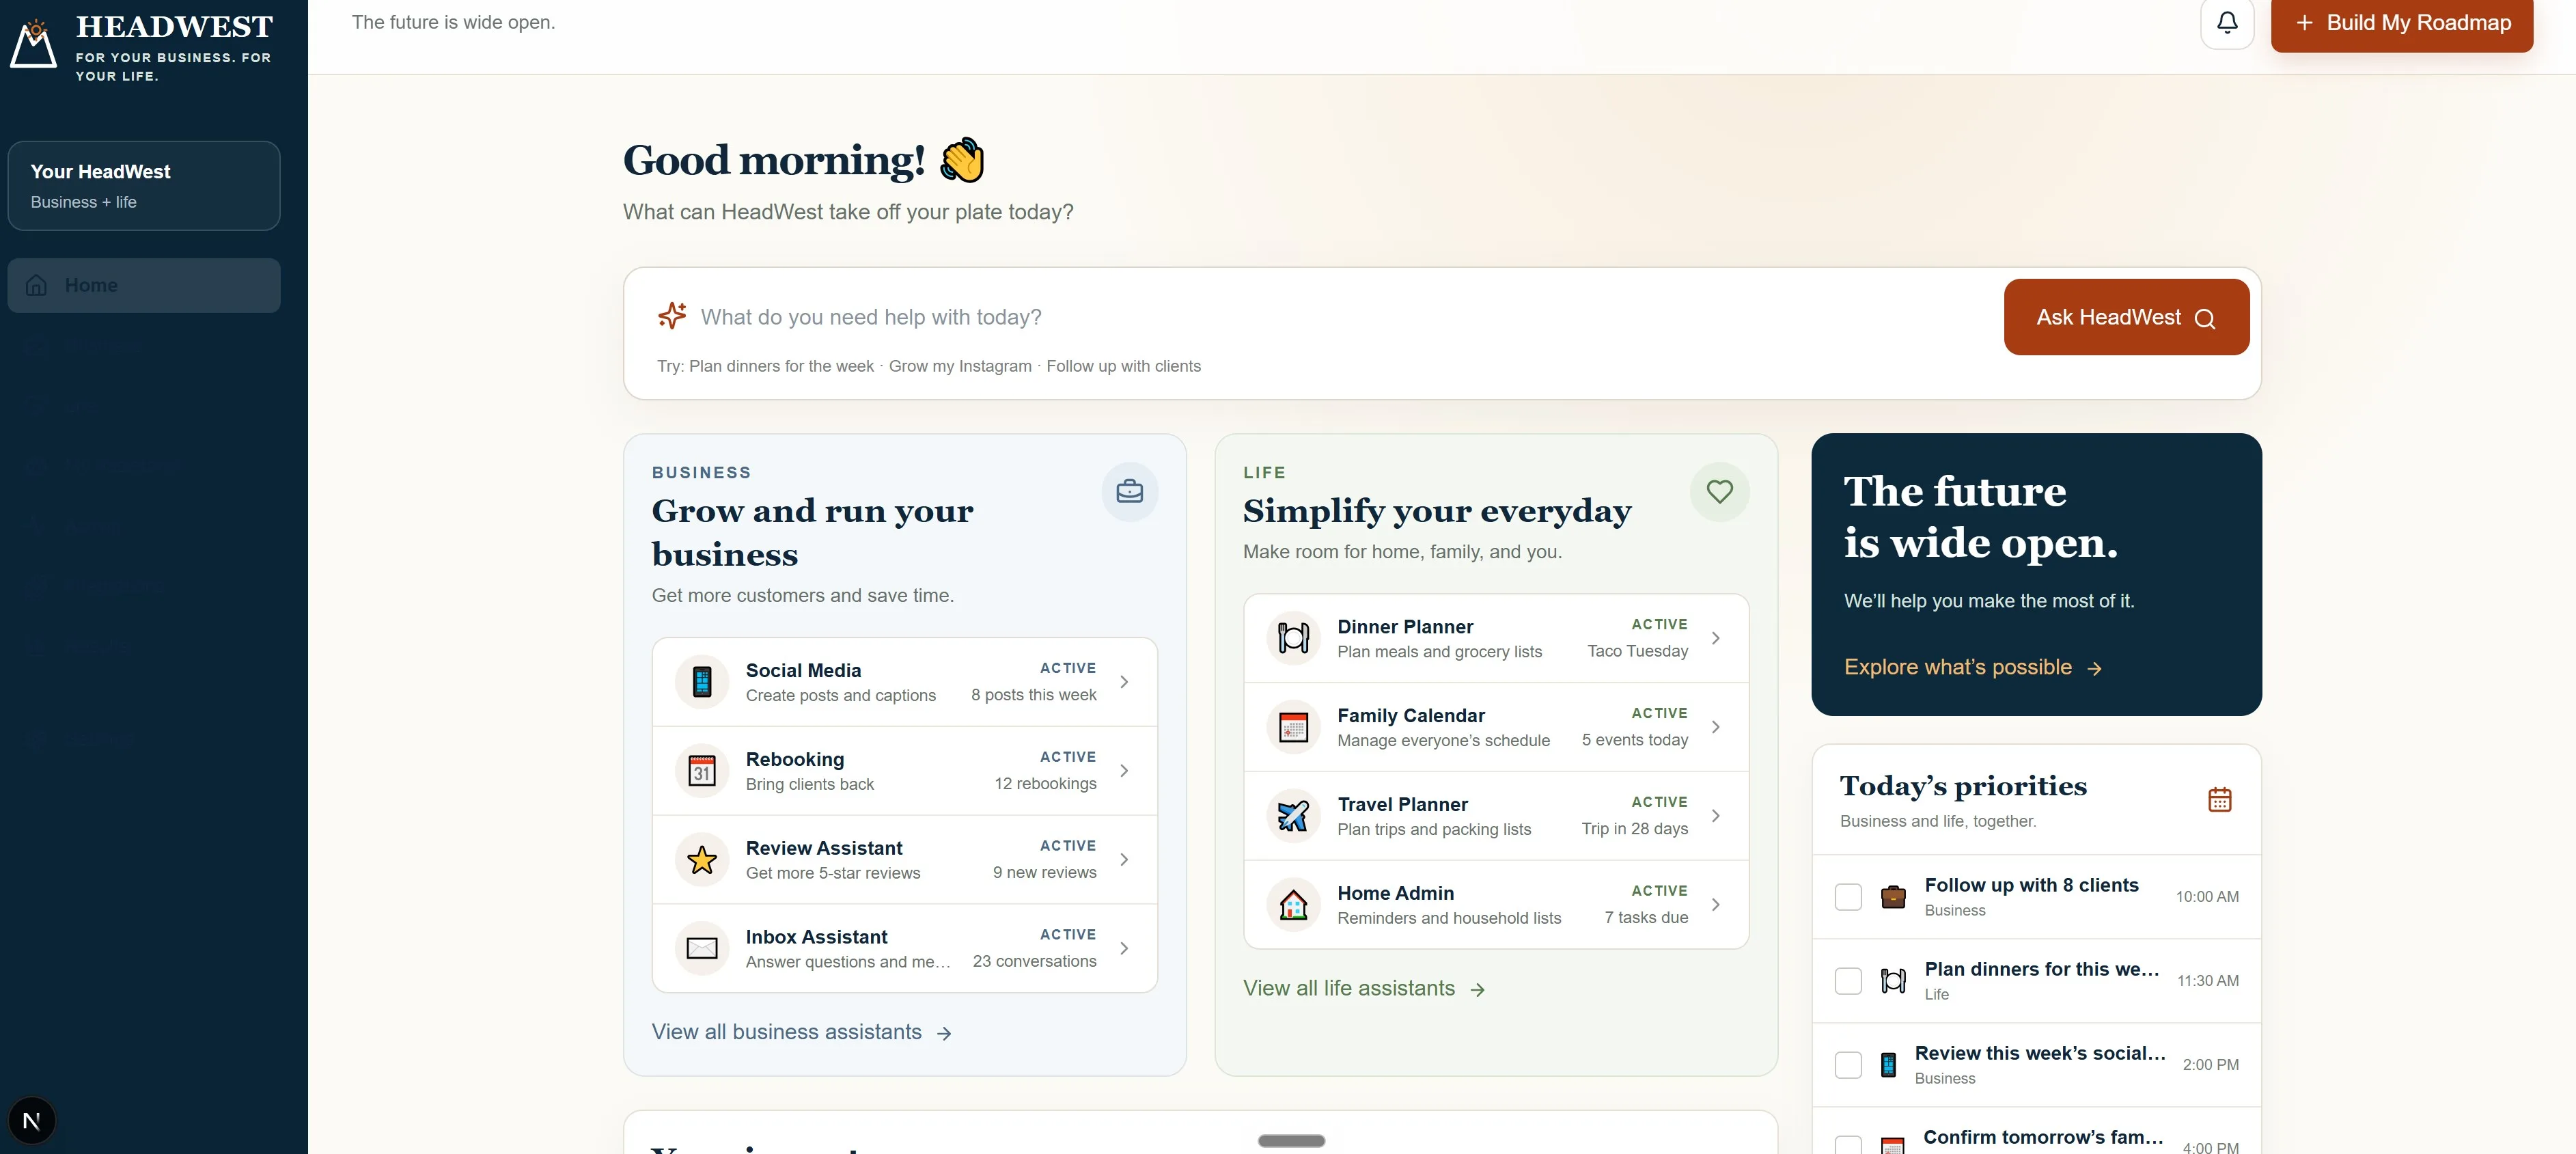Expand the Dinner Planner row chevron

click(x=1716, y=638)
